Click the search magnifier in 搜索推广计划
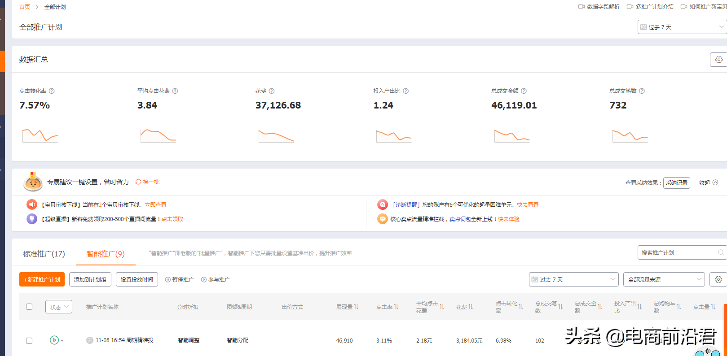 [721, 252]
